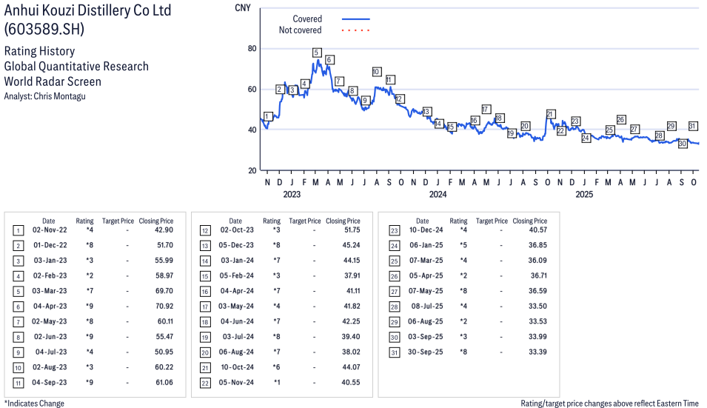Click the CNY axis label above the chart
Image resolution: width=707 pixels, height=408 pixels.
point(241,7)
